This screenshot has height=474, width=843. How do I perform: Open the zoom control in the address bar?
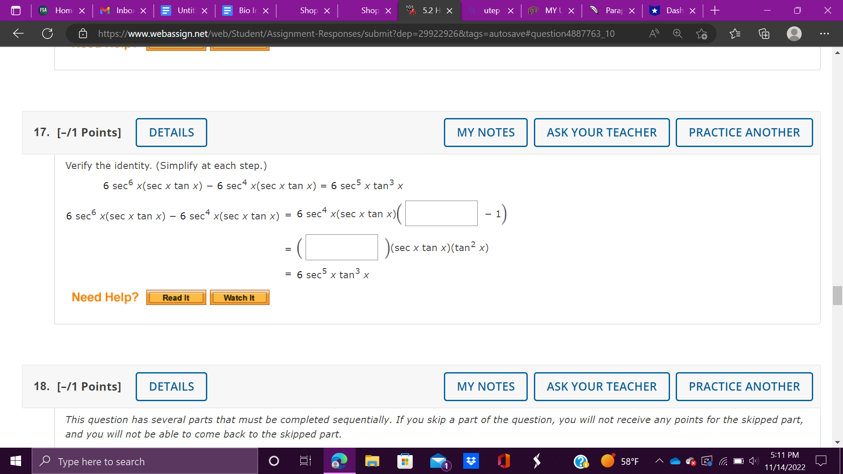[677, 33]
